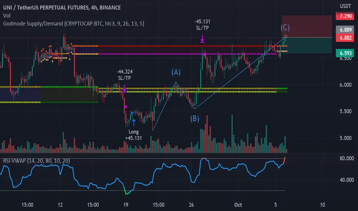
Task: Click the 19 date label on time axis
Action: 126,205
